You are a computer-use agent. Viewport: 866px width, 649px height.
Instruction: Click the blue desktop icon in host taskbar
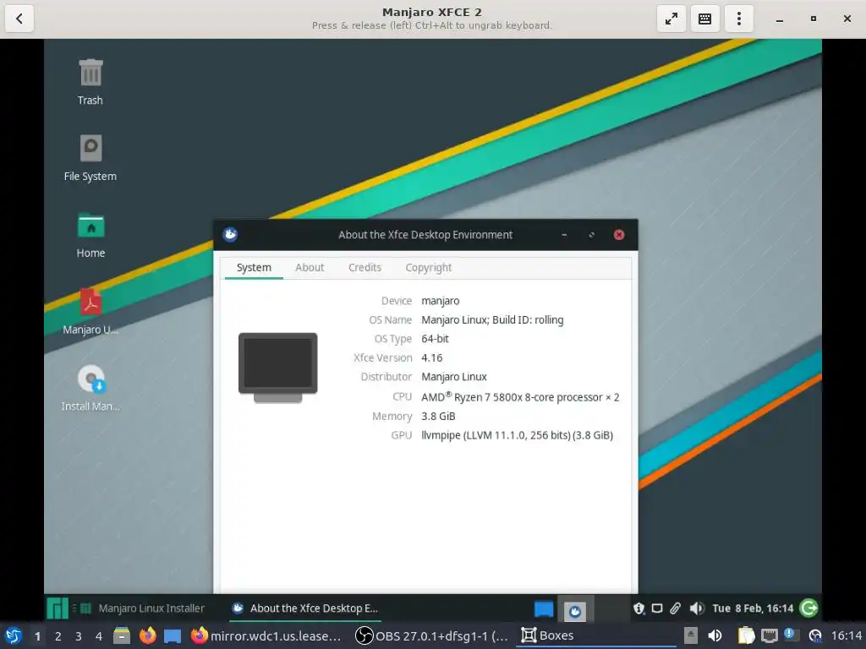click(173, 636)
